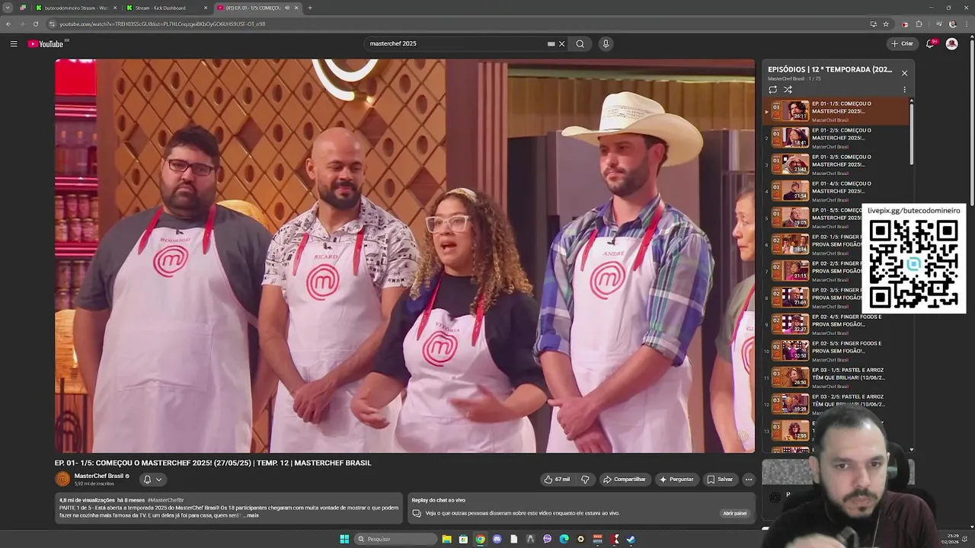Select EP. 03 - 1/5 Pastel e Arroz item
Image resolution: width=975 pixels, height=548 pixels.
coord(836,378)
